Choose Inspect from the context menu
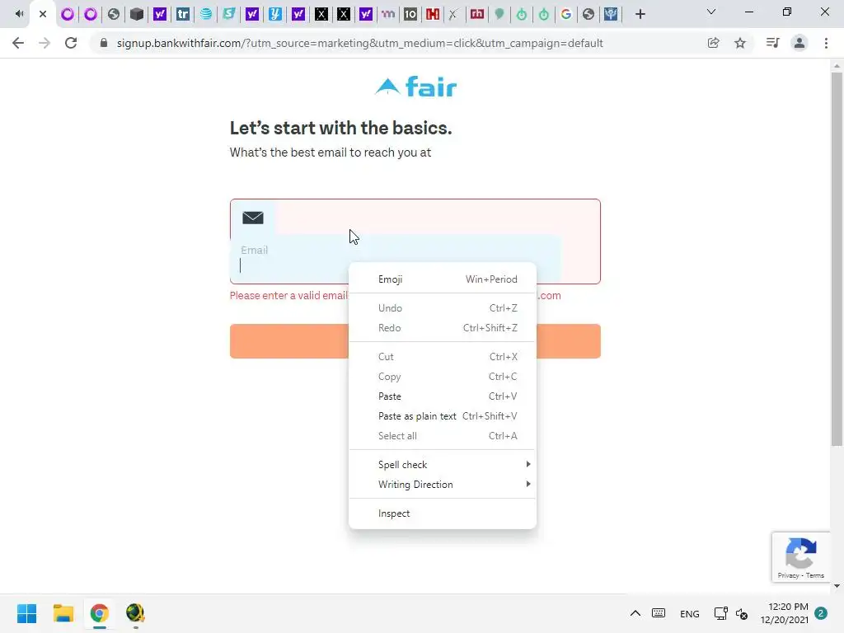 pos(443,513)
